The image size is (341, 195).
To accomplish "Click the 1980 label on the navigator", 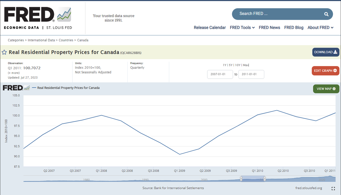I will pos(86,180).
